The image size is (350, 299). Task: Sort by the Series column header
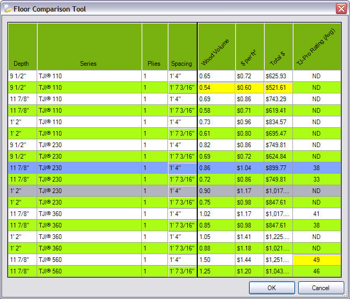pos(89,46)
